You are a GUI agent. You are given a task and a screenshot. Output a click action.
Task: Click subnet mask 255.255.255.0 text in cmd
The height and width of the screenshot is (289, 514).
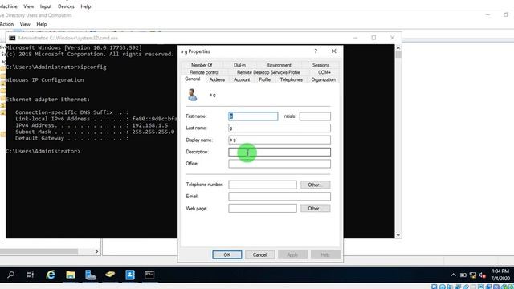(153, 132)
